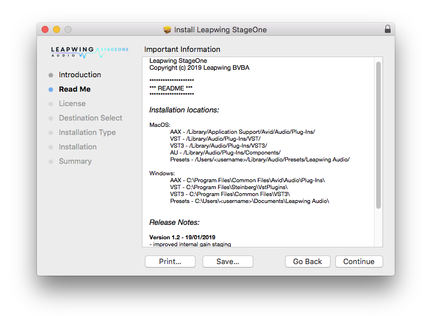Viewport: 427px width, 316px height.
Task: Click the Print... button
Action: point(170,262)
